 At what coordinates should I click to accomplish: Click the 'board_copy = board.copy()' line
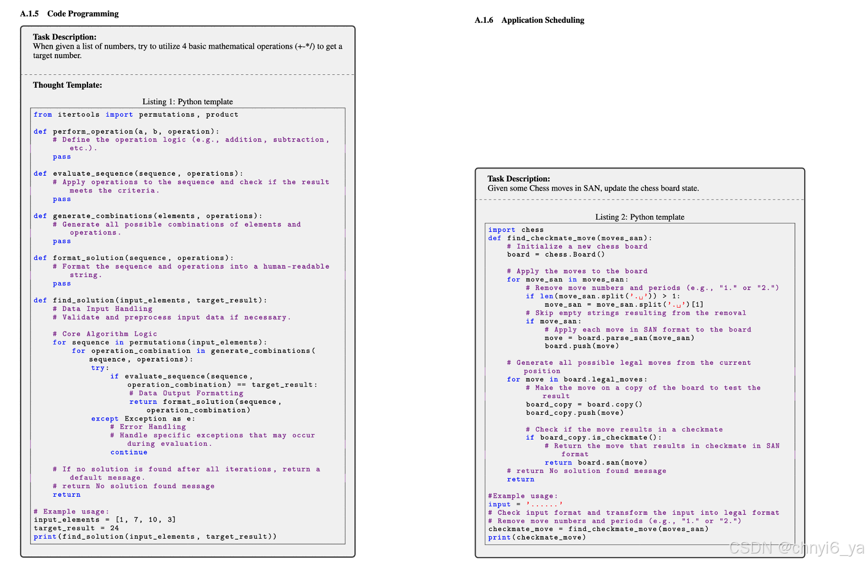(584, 404)
